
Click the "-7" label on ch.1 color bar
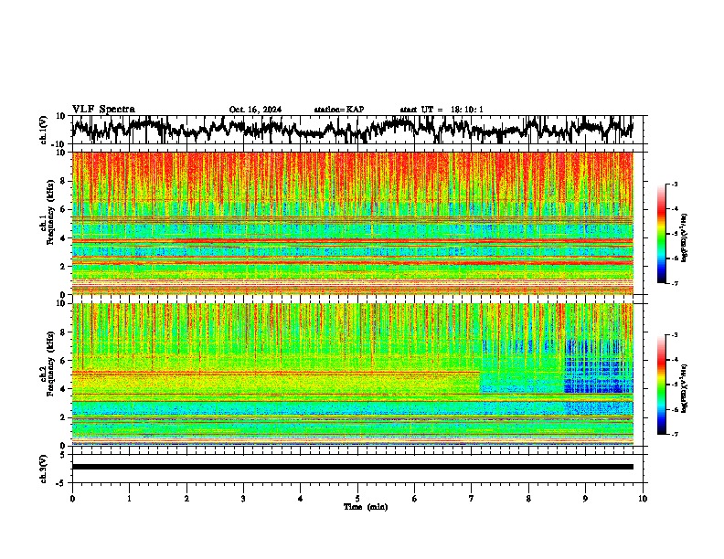(x=675, y=283)
